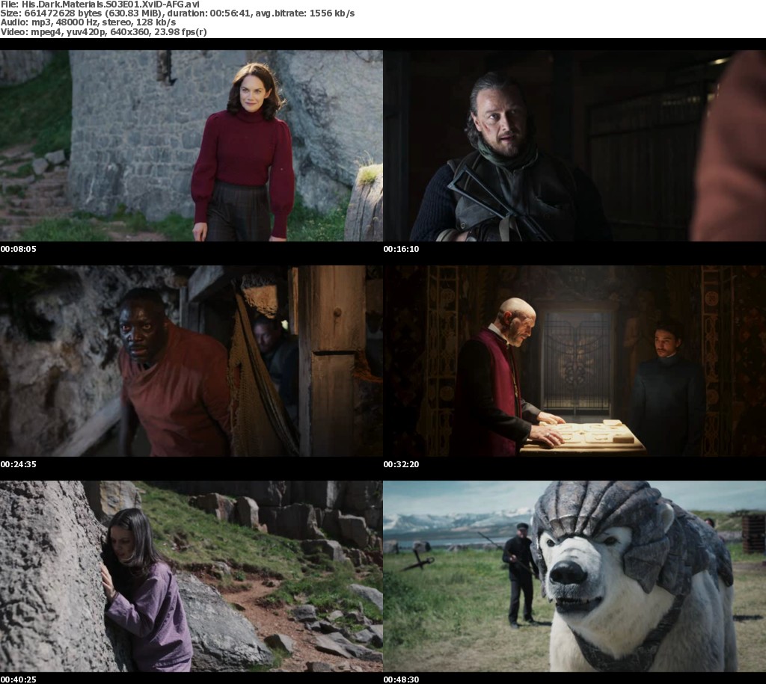
Task: Select the bearded man with crossbow thumbnail
Action: pos(574,146)
